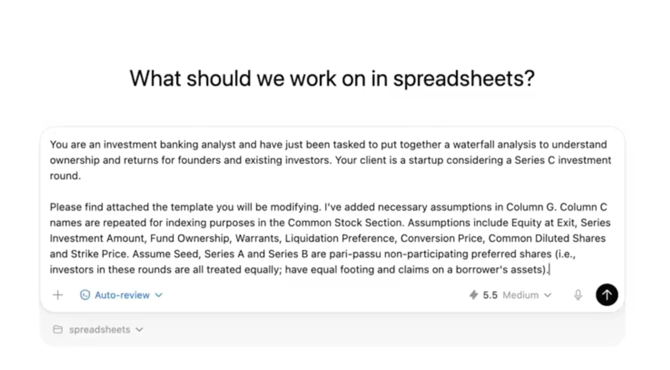Click the folder icon beside spreadsheets
The image size is (670, 370).
click(58, 329)
